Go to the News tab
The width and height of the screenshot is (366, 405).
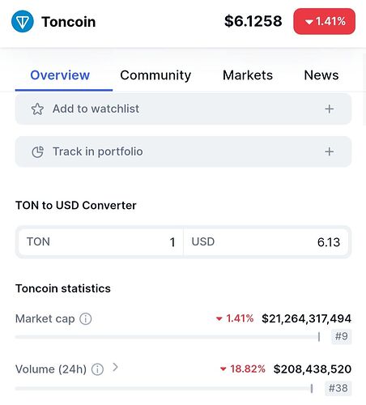coord(321,75)
